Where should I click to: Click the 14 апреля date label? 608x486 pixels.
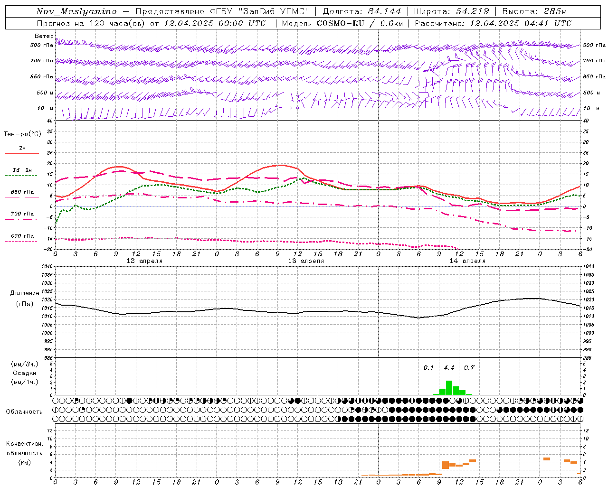click(x=467, y=261)
